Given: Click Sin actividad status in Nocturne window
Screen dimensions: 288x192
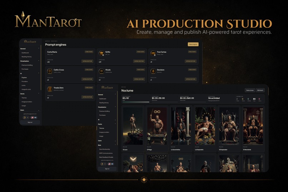Looking at the screenshot, I should click(x=214, y=98).
